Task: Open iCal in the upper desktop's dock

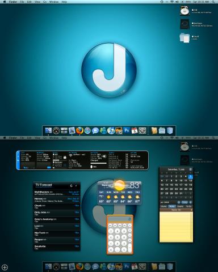Action: point(135,130)
